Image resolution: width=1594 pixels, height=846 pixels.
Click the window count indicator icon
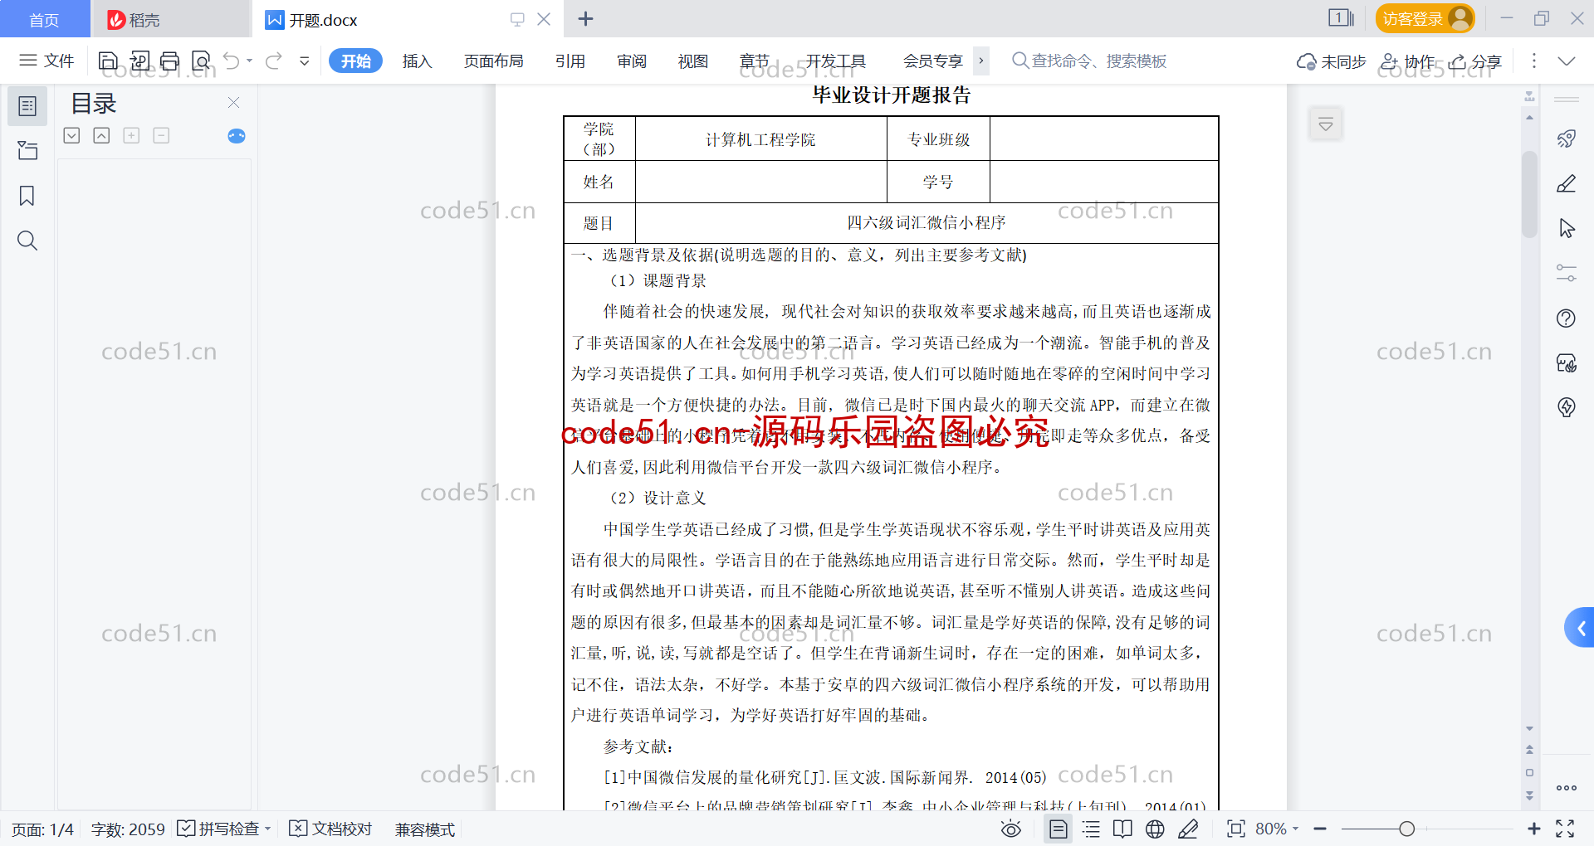click(1341, 17)
